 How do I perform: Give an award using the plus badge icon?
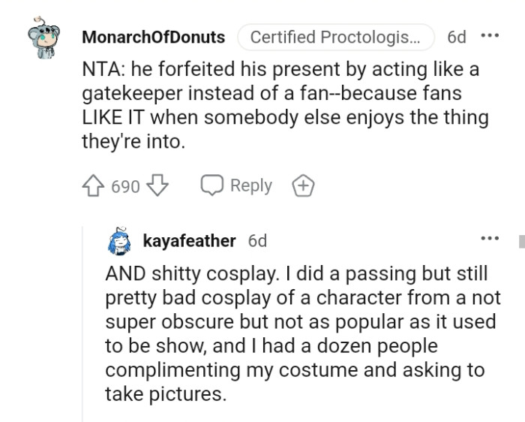(x=302, y=186)
